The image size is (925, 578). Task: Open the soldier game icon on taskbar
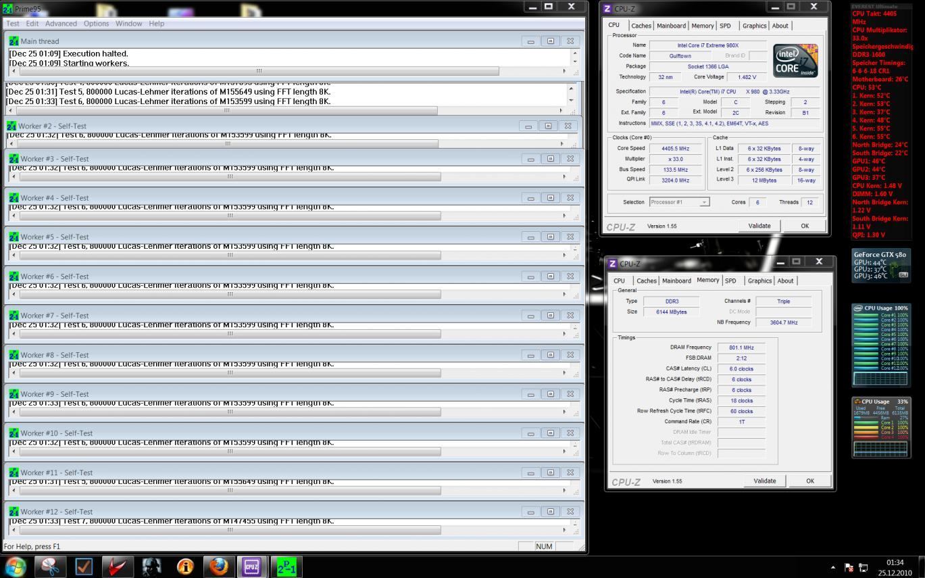coord(152,567)
